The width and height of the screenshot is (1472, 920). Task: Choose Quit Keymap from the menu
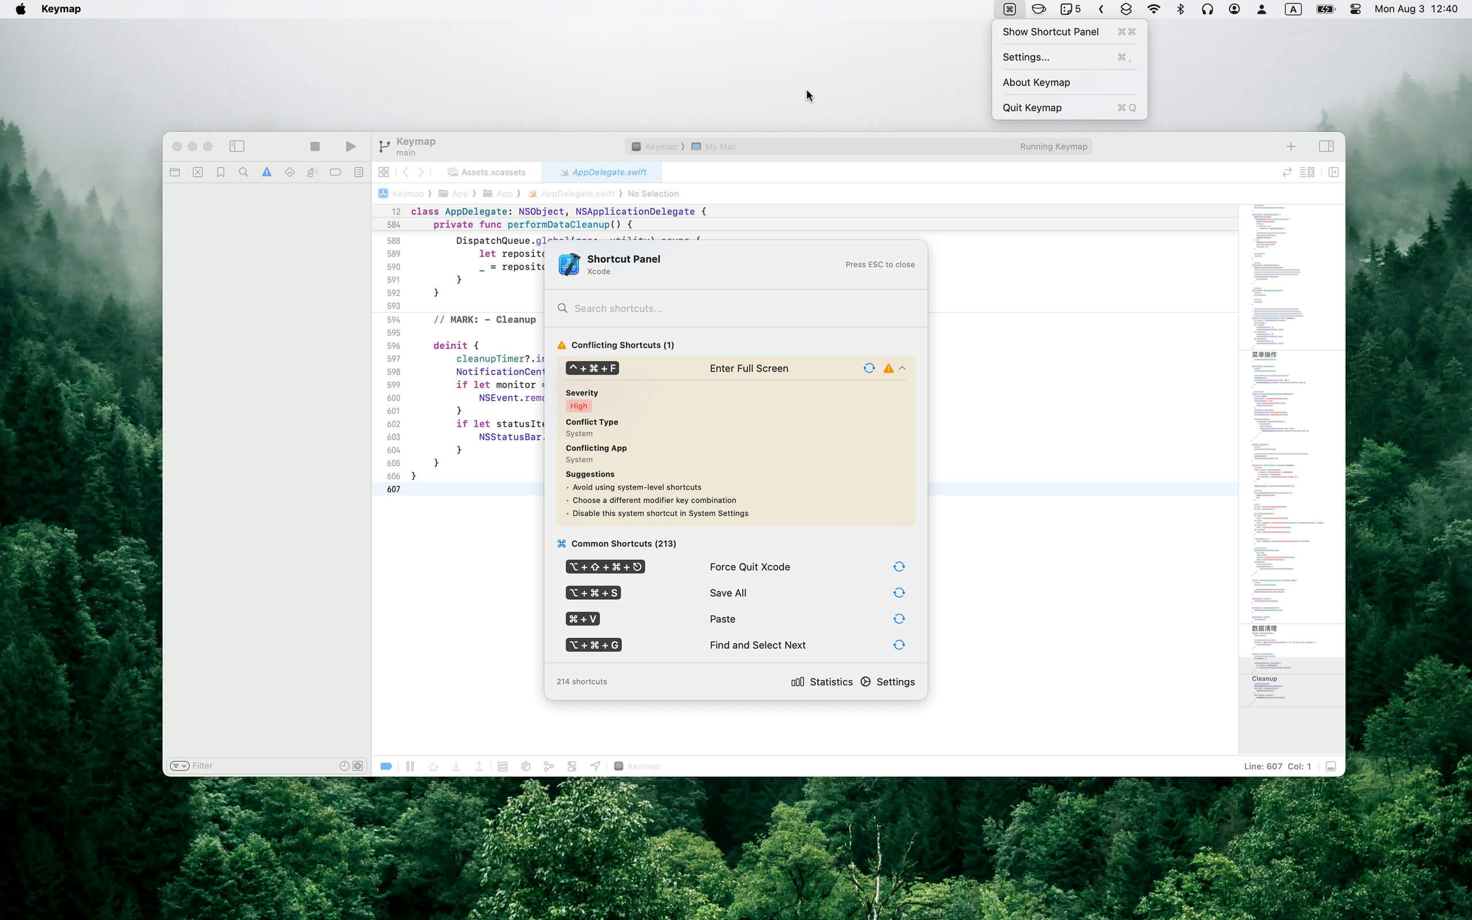[x=1069, y=108]
